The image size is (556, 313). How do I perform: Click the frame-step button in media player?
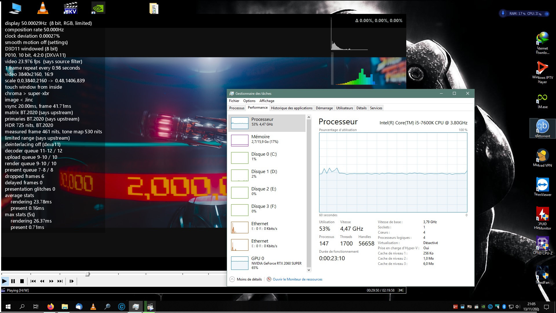[72, 281]
